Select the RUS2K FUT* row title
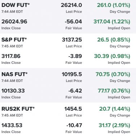The width and height of the screenshot is (136, 136). click(x=18, y=109)
